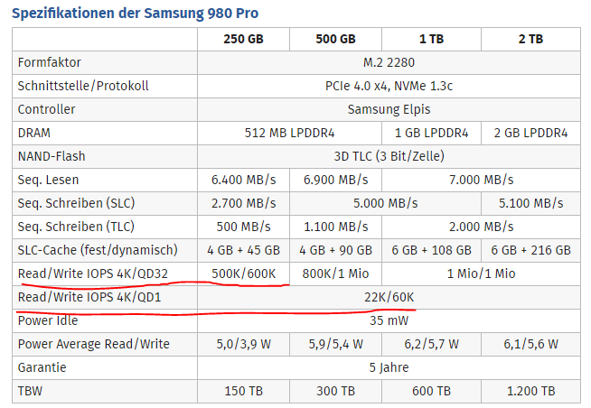Screen dimensions: 591x408
Task: Select the 4 GB + 90 GB cache cell
Action: [x=335, y=250]
